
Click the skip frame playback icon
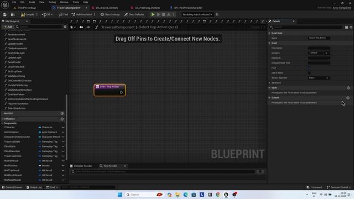point(159,14)
